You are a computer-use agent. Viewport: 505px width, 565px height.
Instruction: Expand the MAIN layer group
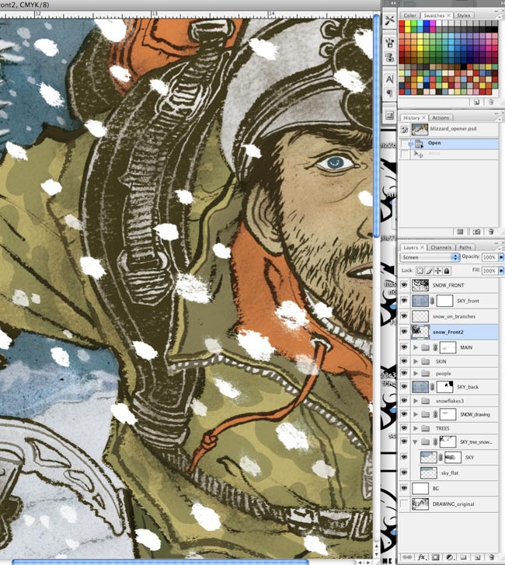(416, 347)
